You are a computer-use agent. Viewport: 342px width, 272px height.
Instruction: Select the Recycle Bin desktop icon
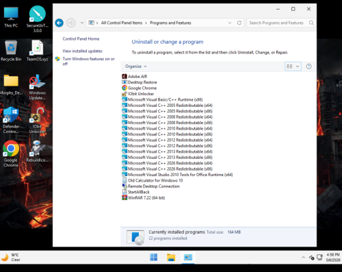(11, 51)
